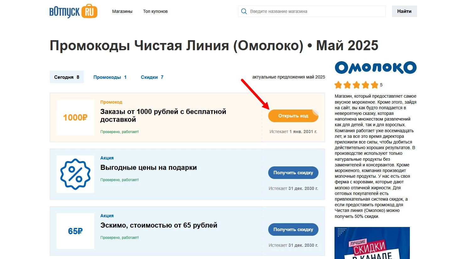The image size is (473, 259).
Task: Select the Сегодня tab
Action: click(x=66, y=77)
